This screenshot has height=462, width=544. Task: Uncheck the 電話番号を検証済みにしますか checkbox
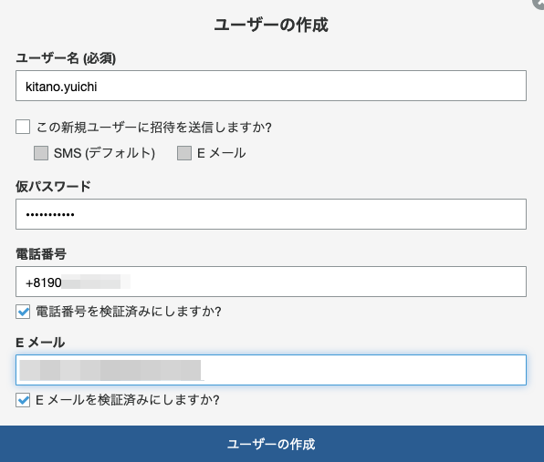23,312
